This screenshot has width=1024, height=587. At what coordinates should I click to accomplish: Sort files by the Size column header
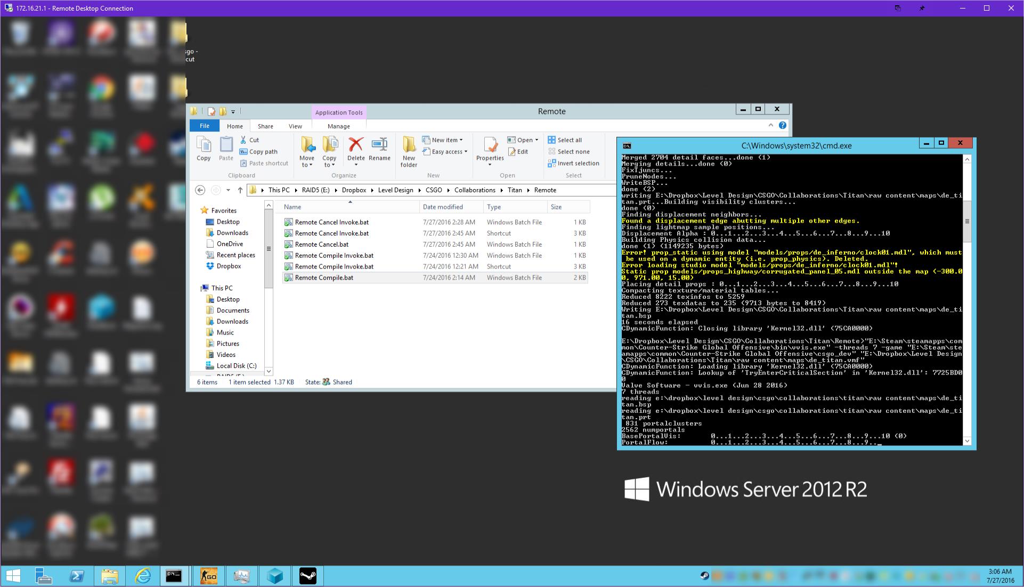click(x=568, y=207)
